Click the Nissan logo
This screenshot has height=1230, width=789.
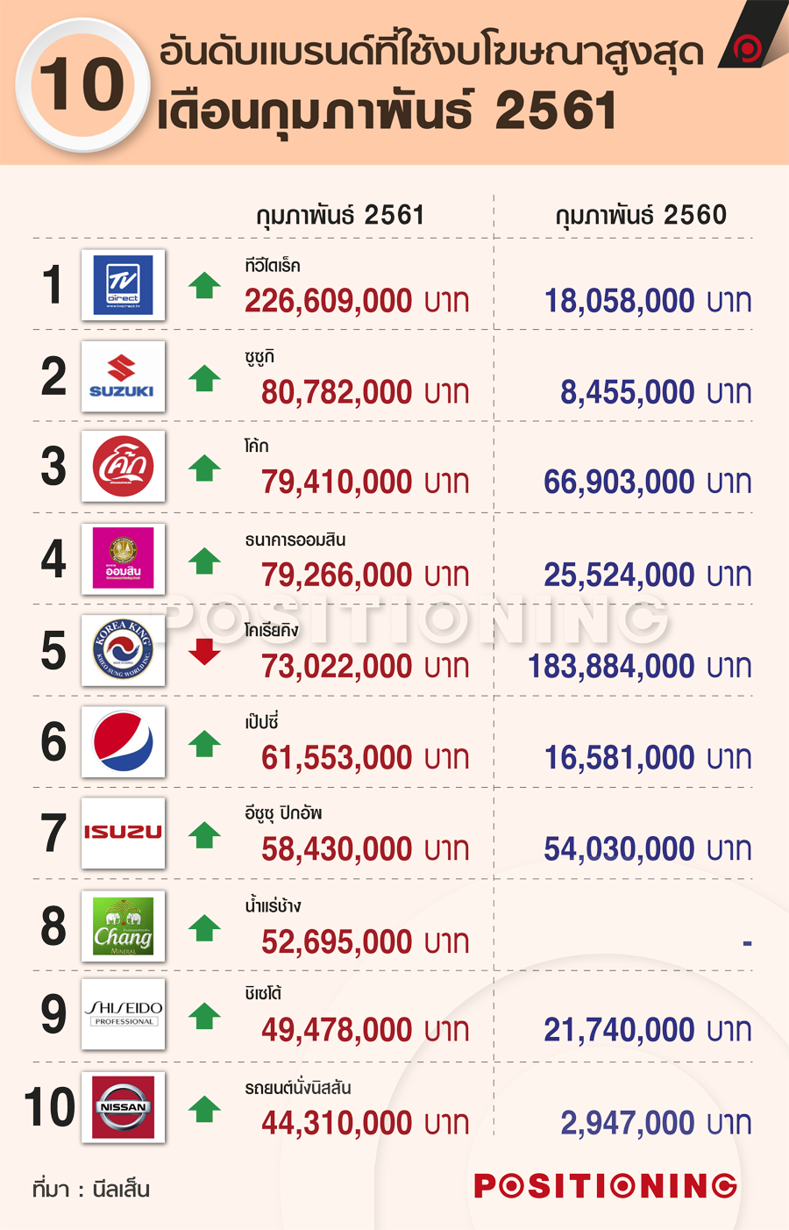pos(123,1107)
